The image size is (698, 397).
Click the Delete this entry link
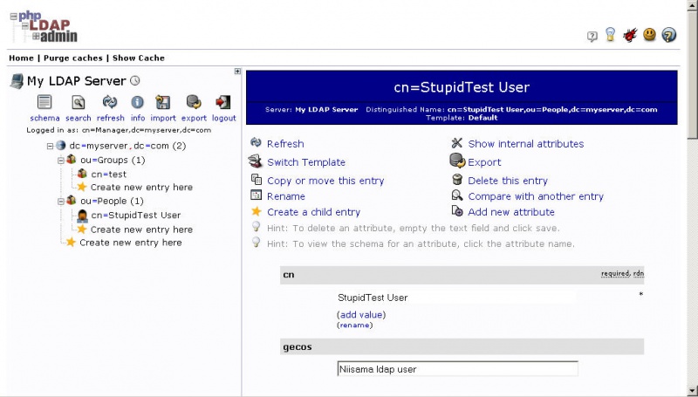tap(508, 181)
